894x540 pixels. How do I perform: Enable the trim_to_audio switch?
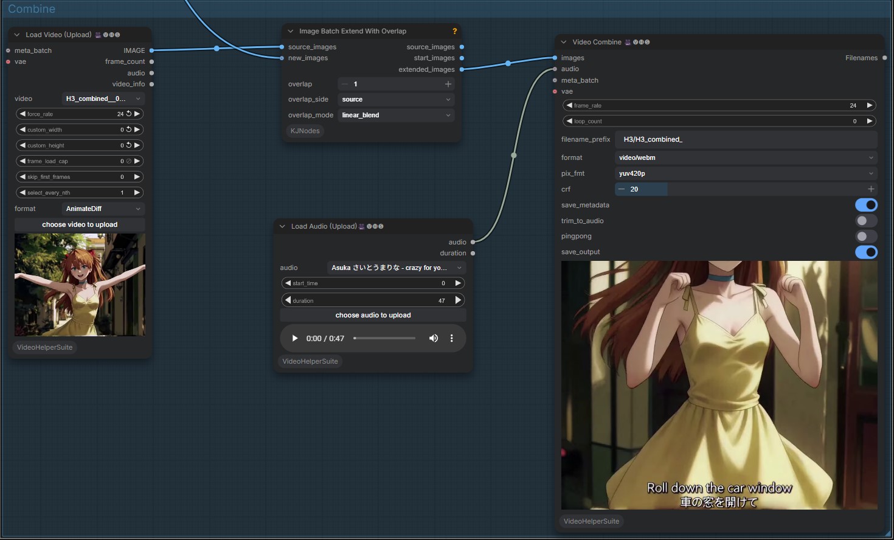866,221
